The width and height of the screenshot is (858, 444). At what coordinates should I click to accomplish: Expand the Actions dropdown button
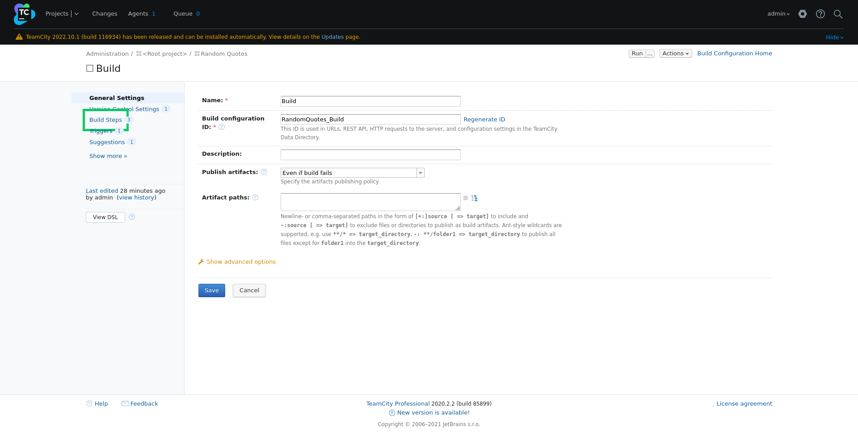click(676, 54)
